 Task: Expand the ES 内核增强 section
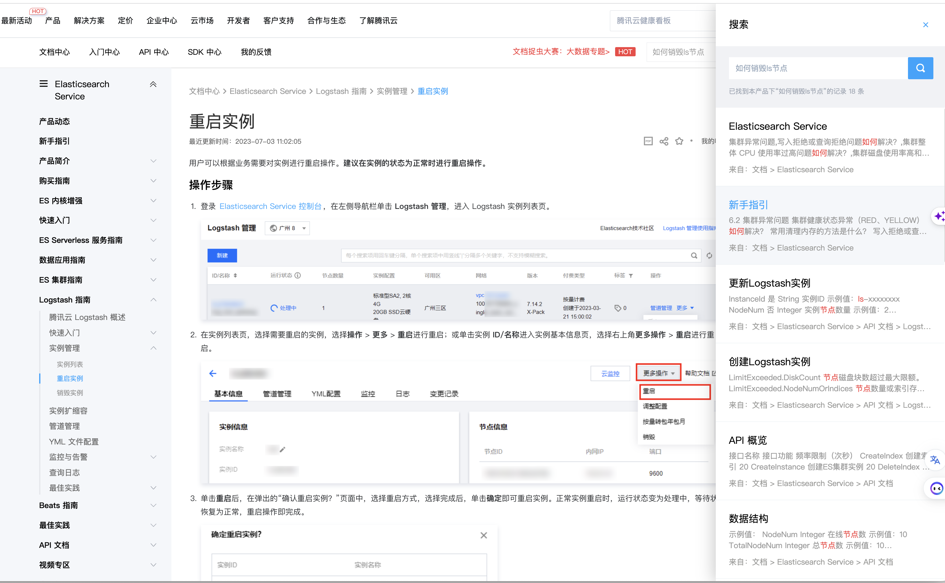(153, 201)
